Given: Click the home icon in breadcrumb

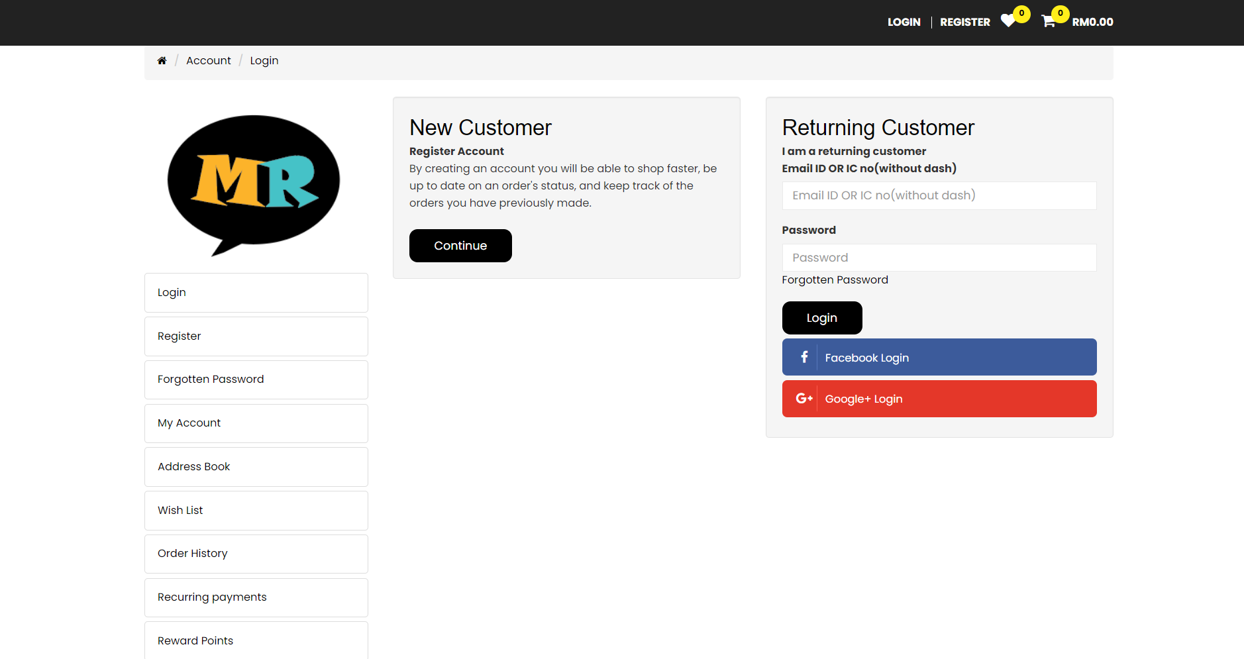Looking at the screenshot, I should [162, 61].
